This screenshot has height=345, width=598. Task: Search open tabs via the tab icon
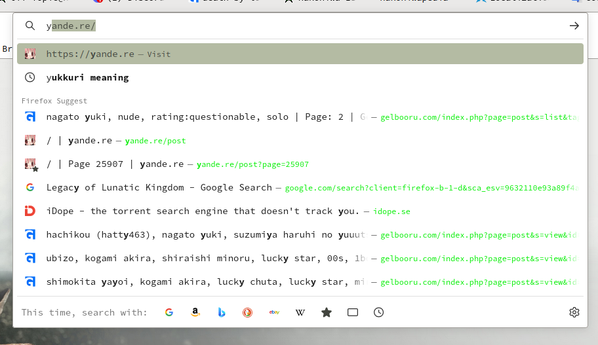pos(353,313)
